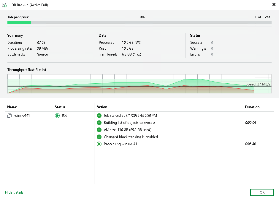Collapse the panel with Hide details
The width and height of the screenshot is (279, 201).
pyautogui.click(x=14, y=192)
